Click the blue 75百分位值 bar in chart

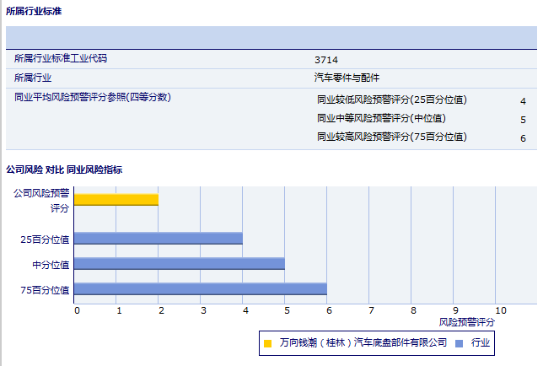201,289
